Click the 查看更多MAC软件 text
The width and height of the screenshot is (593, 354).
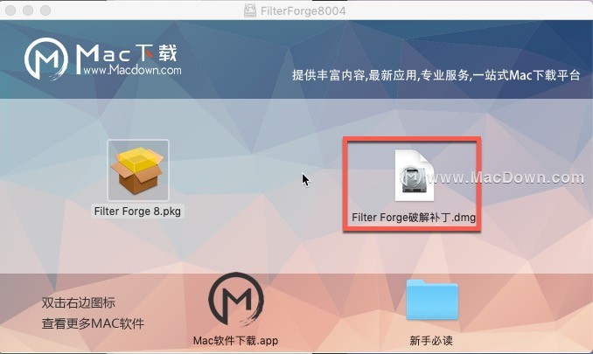tap(93, 323)
